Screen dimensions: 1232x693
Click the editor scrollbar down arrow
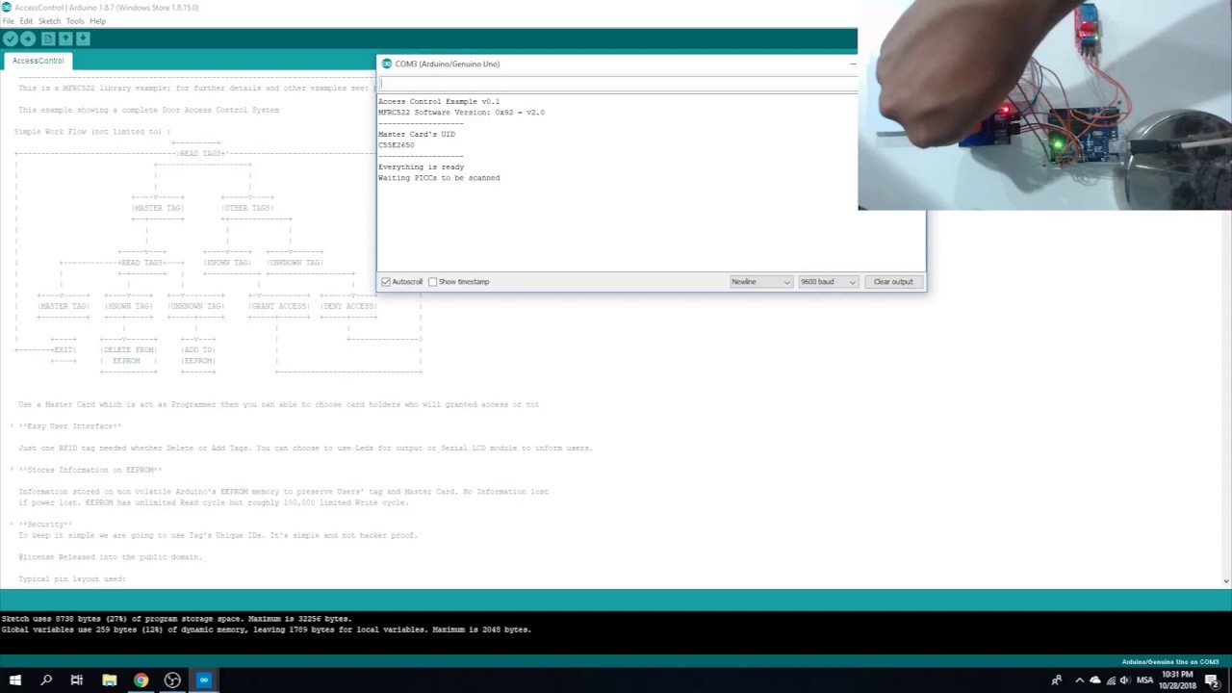[x=1226, y=580]
